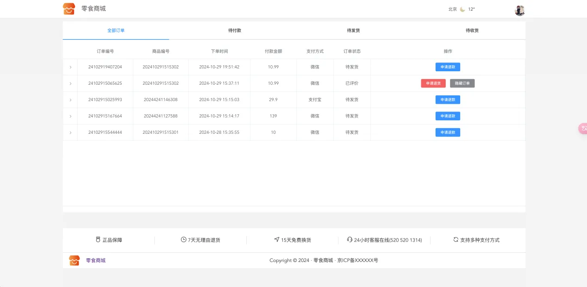Screen dimensions: 587x287
Task: Click 申请退款 for the 139 yuan order
Action: pyautogui.click(x=448, y=116)
